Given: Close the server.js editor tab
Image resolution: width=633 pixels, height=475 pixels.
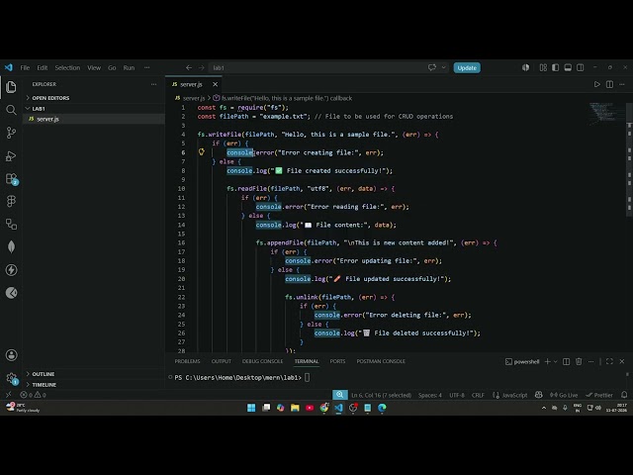Looking at the screenshot, I should pyautogui.click(x=216, y=84).
